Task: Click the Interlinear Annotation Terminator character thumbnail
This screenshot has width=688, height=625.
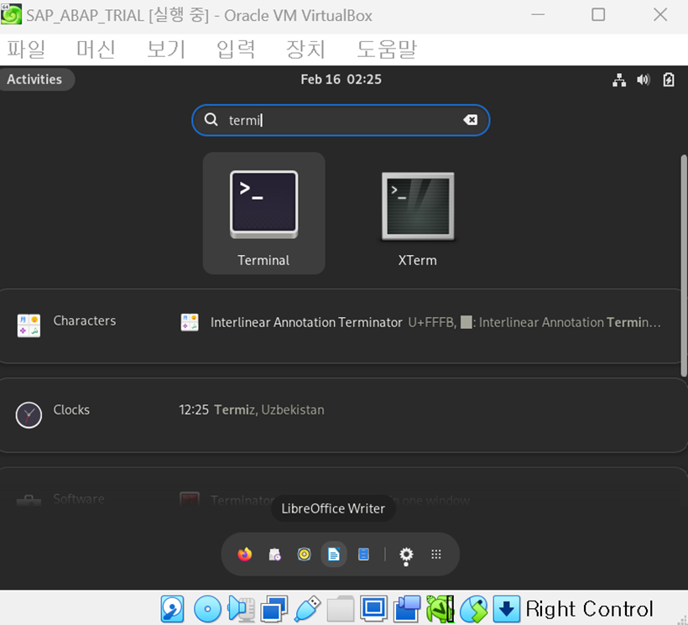Action: 190,322
